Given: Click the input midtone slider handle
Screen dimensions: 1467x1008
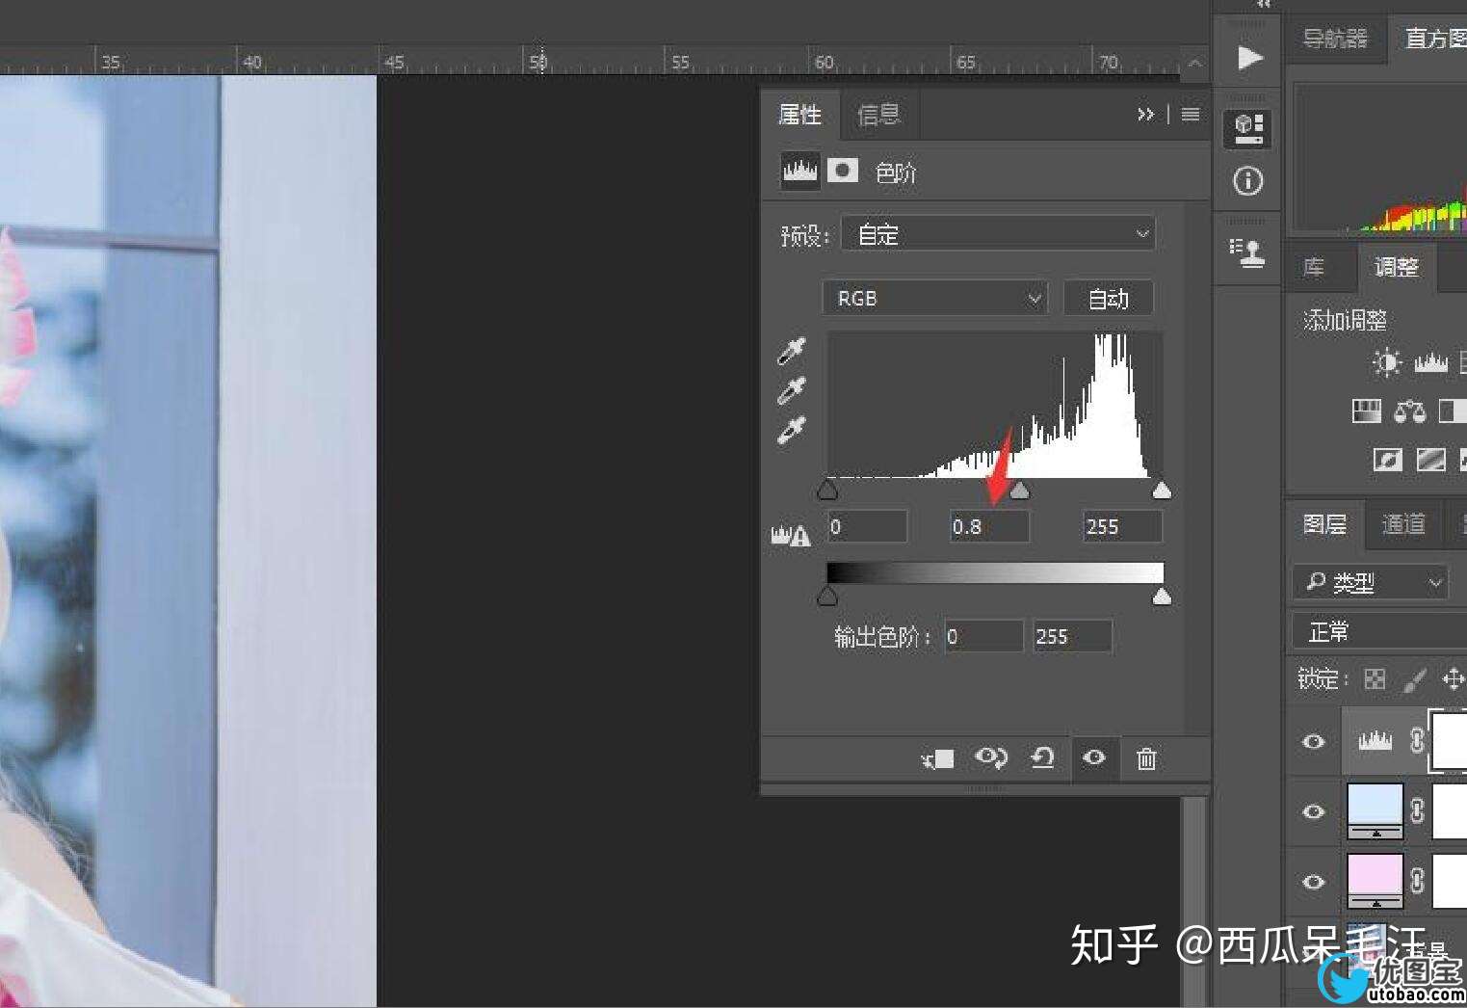Looking at the screenshot, I should click(x=1019, y=491).
